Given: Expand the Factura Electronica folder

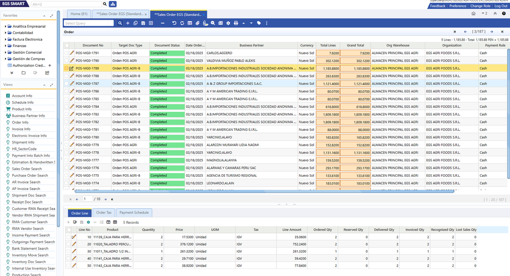Looking at the screenshot, I should pos(5,39).
